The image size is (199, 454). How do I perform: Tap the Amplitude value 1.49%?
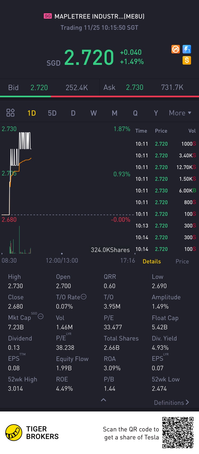(160, 306)
